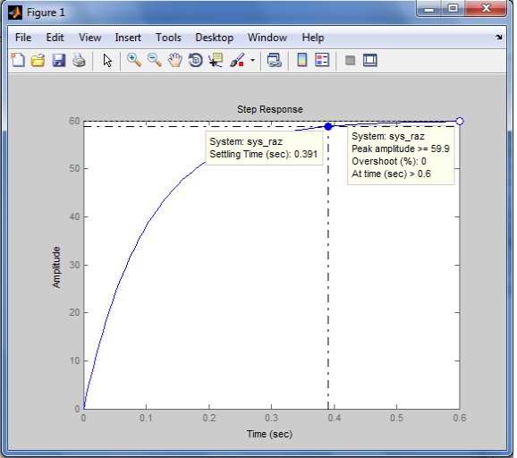This screenshot has width=517, height=458.
Task: Enable the Pan hand tool
Action: pyautogui.click(x=175, y=60)
